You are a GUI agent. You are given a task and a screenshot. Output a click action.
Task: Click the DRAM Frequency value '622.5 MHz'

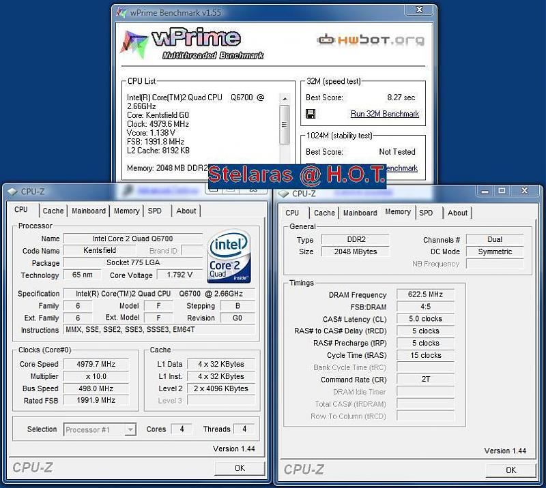point(425,294)
